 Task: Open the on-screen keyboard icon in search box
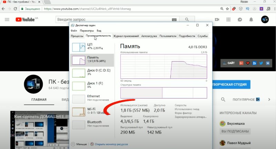point(174,20)
